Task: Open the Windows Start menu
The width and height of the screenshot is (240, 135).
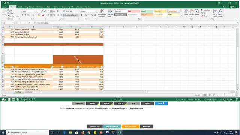Action: (3, 132)
